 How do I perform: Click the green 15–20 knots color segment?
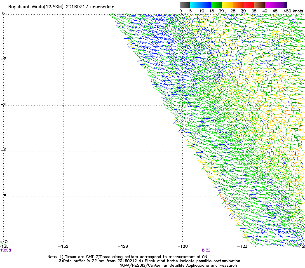217,5
